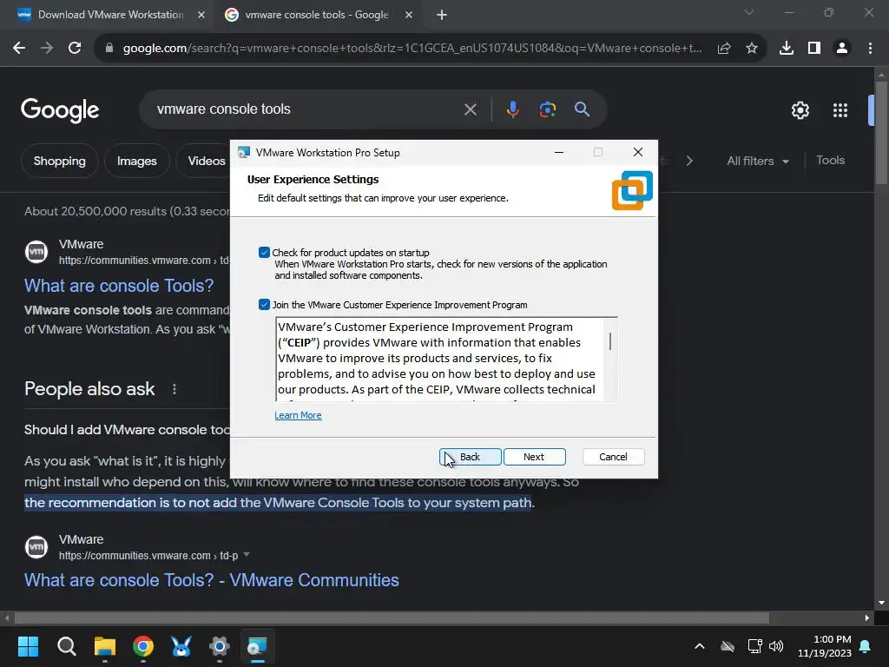Cancel the VMware Workstation Pro setup
Screen dimensions: 889x667
pos(613,457)
